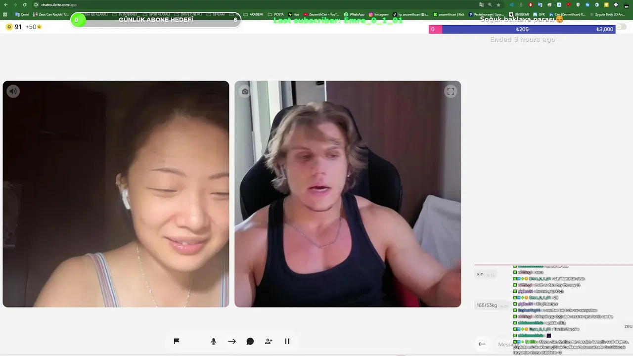Click the coin balance 91 icon
Image resolution: width=633 pixels, height=356 pixels.
[x=9, y=27]
